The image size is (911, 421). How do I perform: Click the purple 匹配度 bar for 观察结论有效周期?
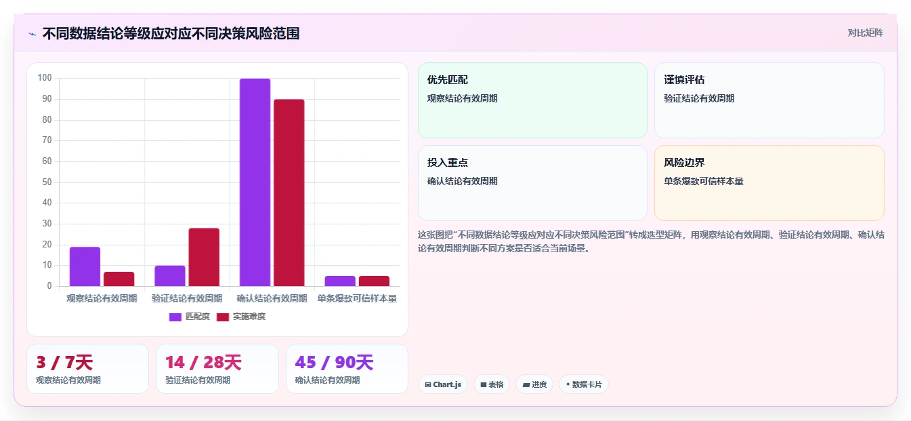pyautogui.click(x=85, y=266)
